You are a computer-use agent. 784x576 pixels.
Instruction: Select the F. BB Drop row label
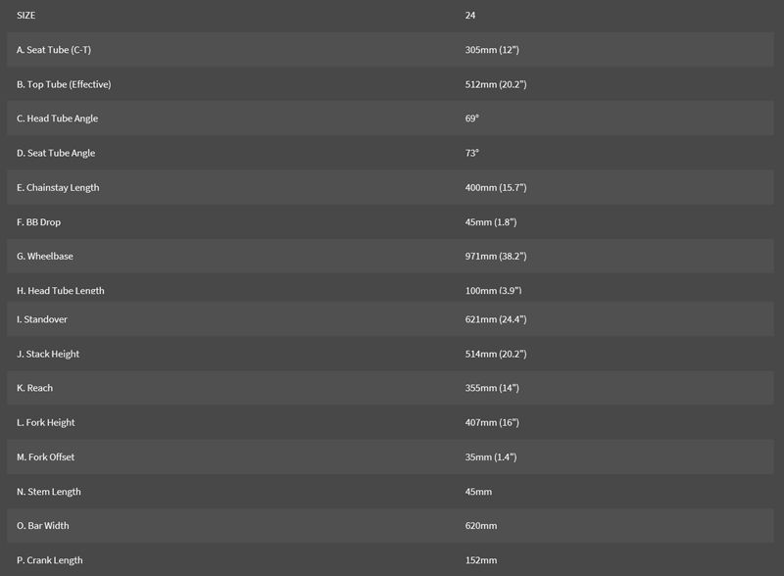point(38,222)
